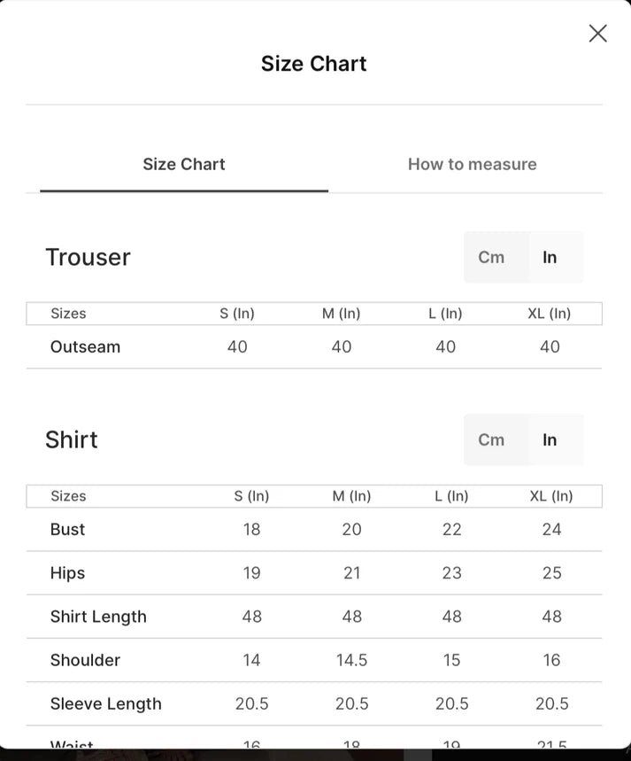Click the XL (In) column header in Shirt table
This screenshot has height=761, width=631.
[551, 496]
